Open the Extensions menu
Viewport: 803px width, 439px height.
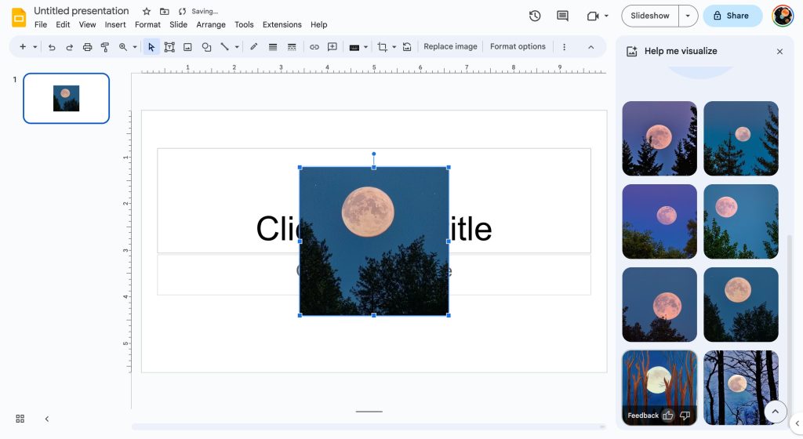(282, 25)
